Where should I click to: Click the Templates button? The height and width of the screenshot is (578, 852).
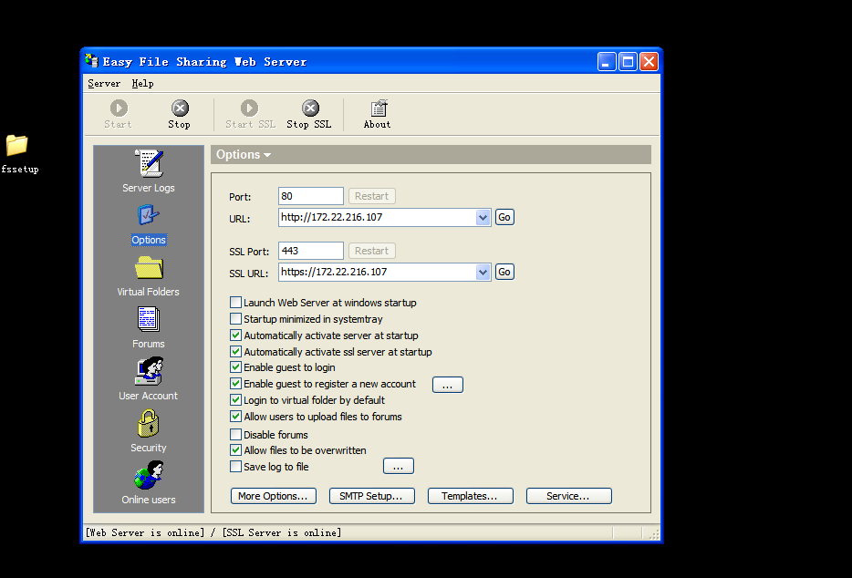(470, 496)
